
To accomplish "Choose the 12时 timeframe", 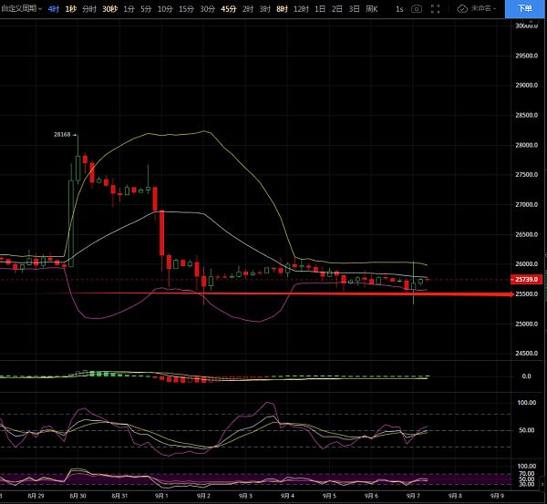I will pyautogui.click(x=301, y=8).
